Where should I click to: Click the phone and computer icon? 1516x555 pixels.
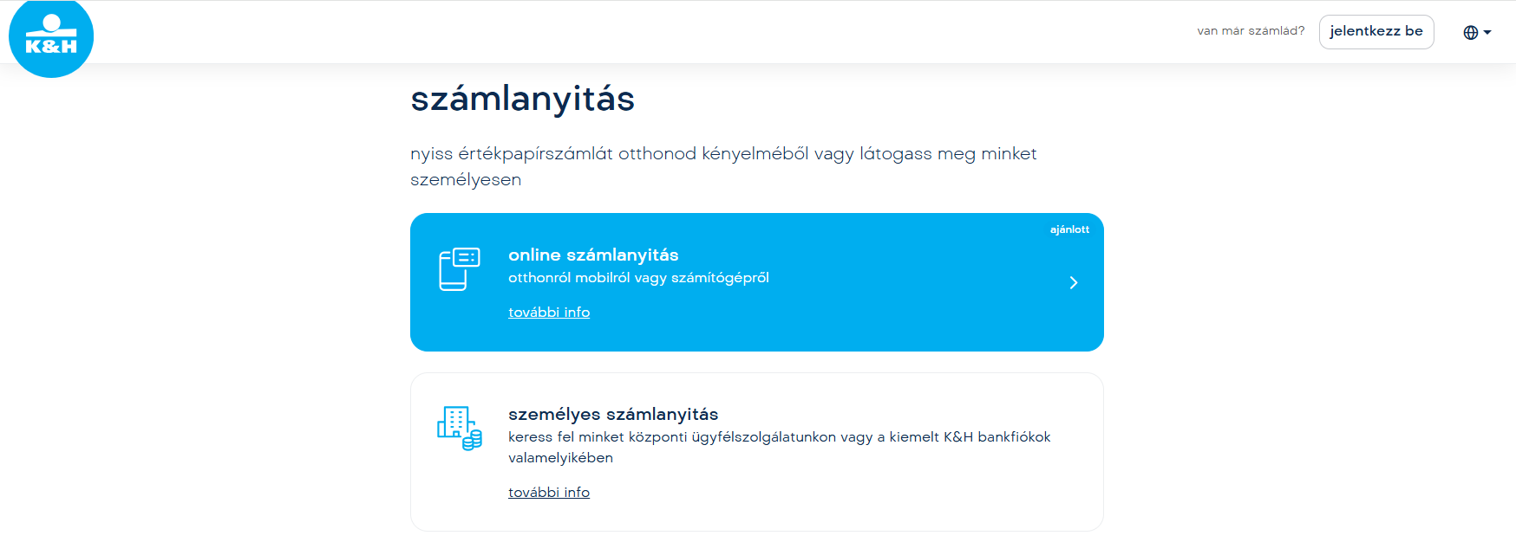[459, 269]
